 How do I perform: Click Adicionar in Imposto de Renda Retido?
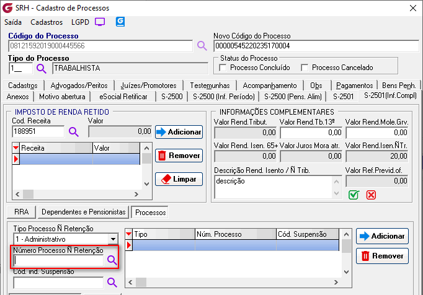(x=179, y=131)
